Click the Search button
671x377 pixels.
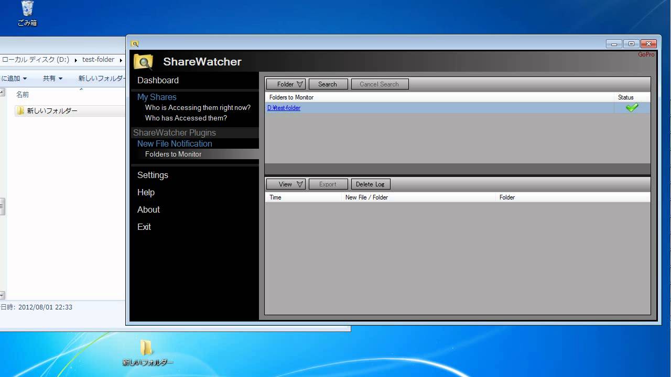pos(328,84)
